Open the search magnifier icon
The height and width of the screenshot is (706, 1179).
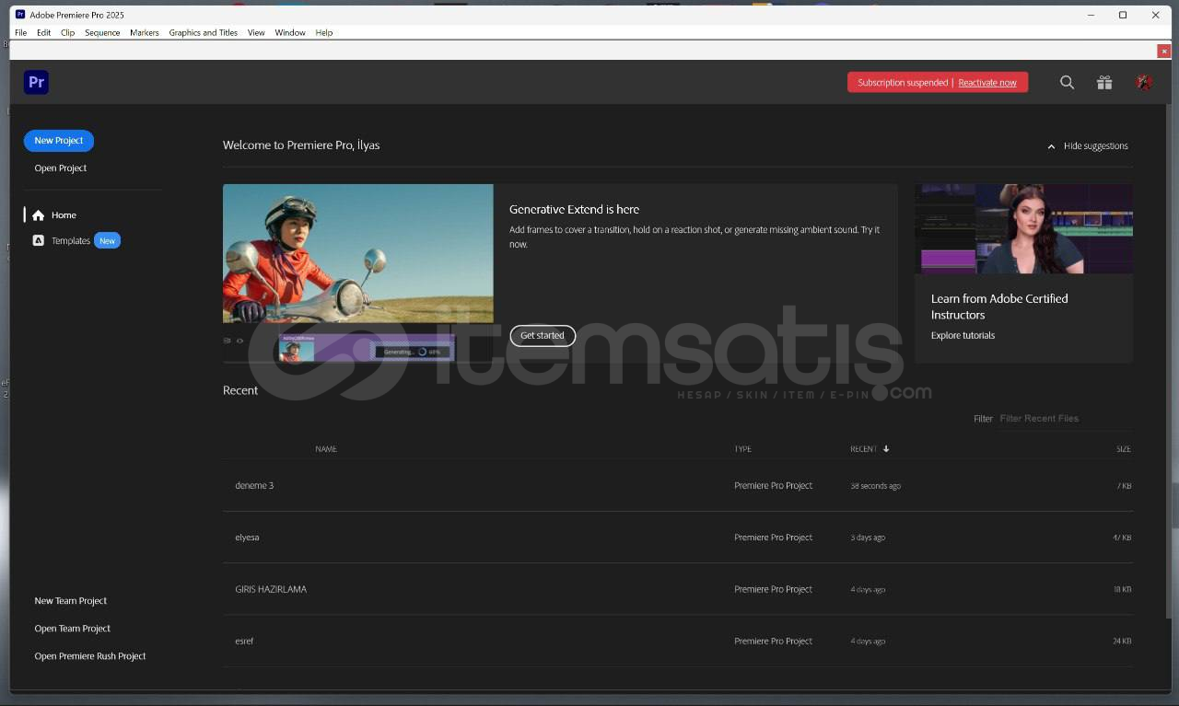coord(1067,83)
